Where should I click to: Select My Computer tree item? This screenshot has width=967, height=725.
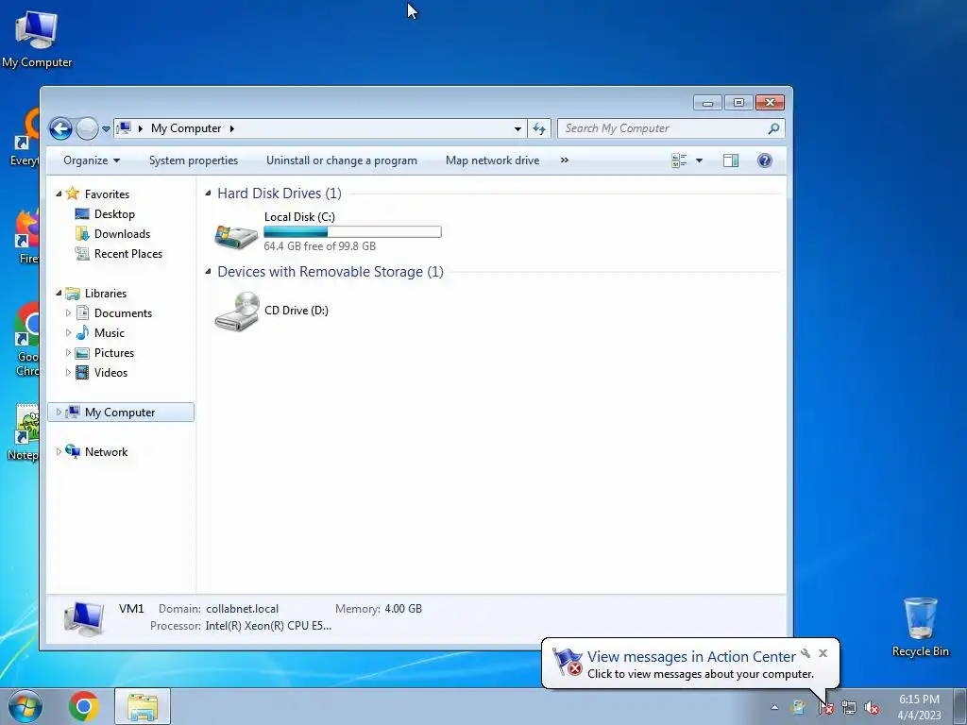(120, 413)
